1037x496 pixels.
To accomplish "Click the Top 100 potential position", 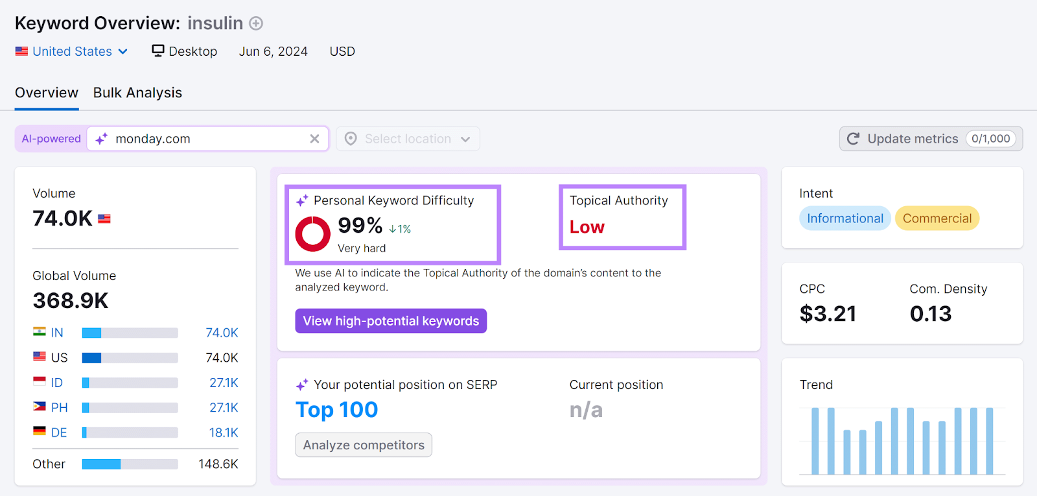I will click(x=337, y=410).
